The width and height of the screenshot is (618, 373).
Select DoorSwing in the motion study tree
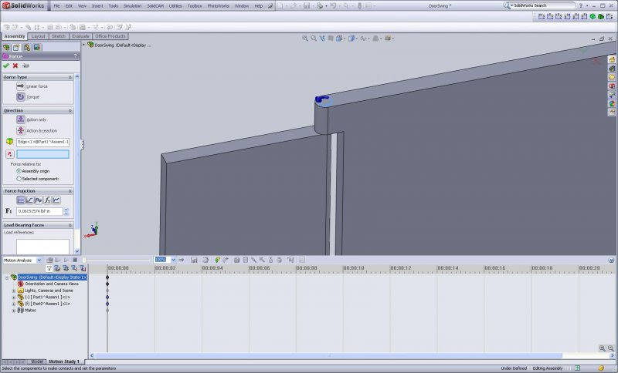tap(52, 277)
